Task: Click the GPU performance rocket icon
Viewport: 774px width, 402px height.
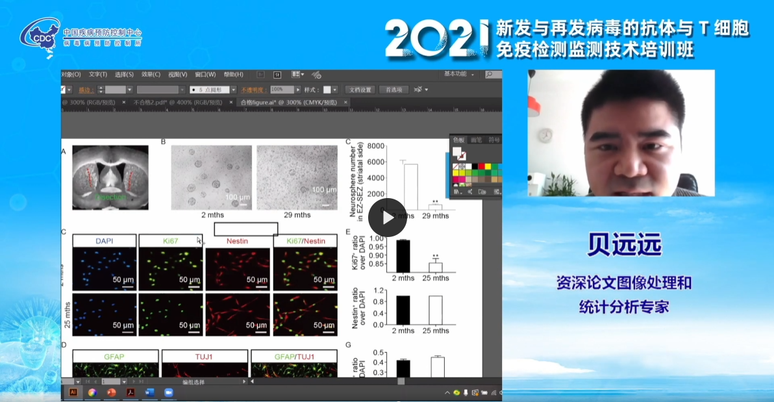Action: click(316, 75)
